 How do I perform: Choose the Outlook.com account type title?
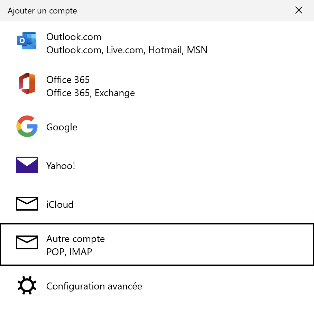click(x=74, y=37)
